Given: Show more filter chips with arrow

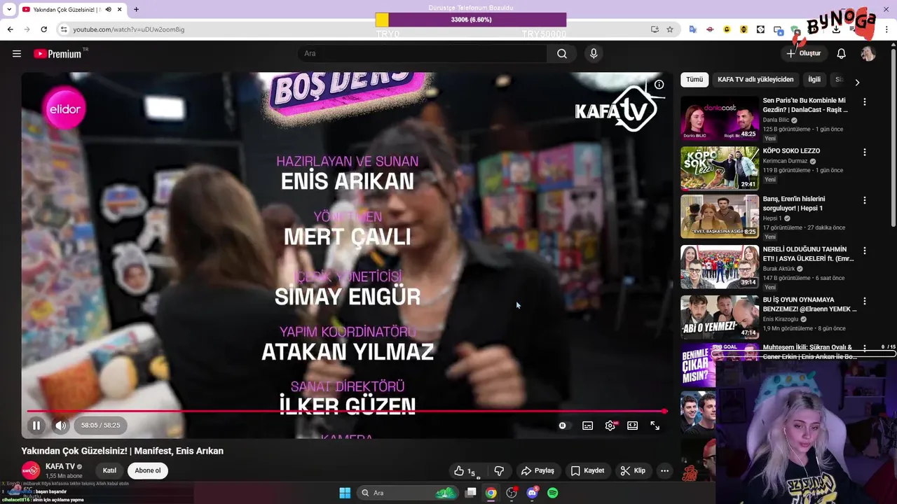Looking at the screenshot, I should [857, 82].
